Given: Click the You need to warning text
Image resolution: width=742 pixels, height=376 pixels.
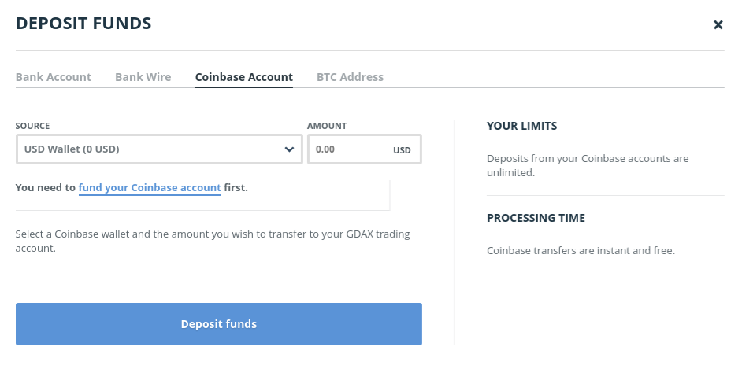Looking at the screenshot, I should [132, 187].
